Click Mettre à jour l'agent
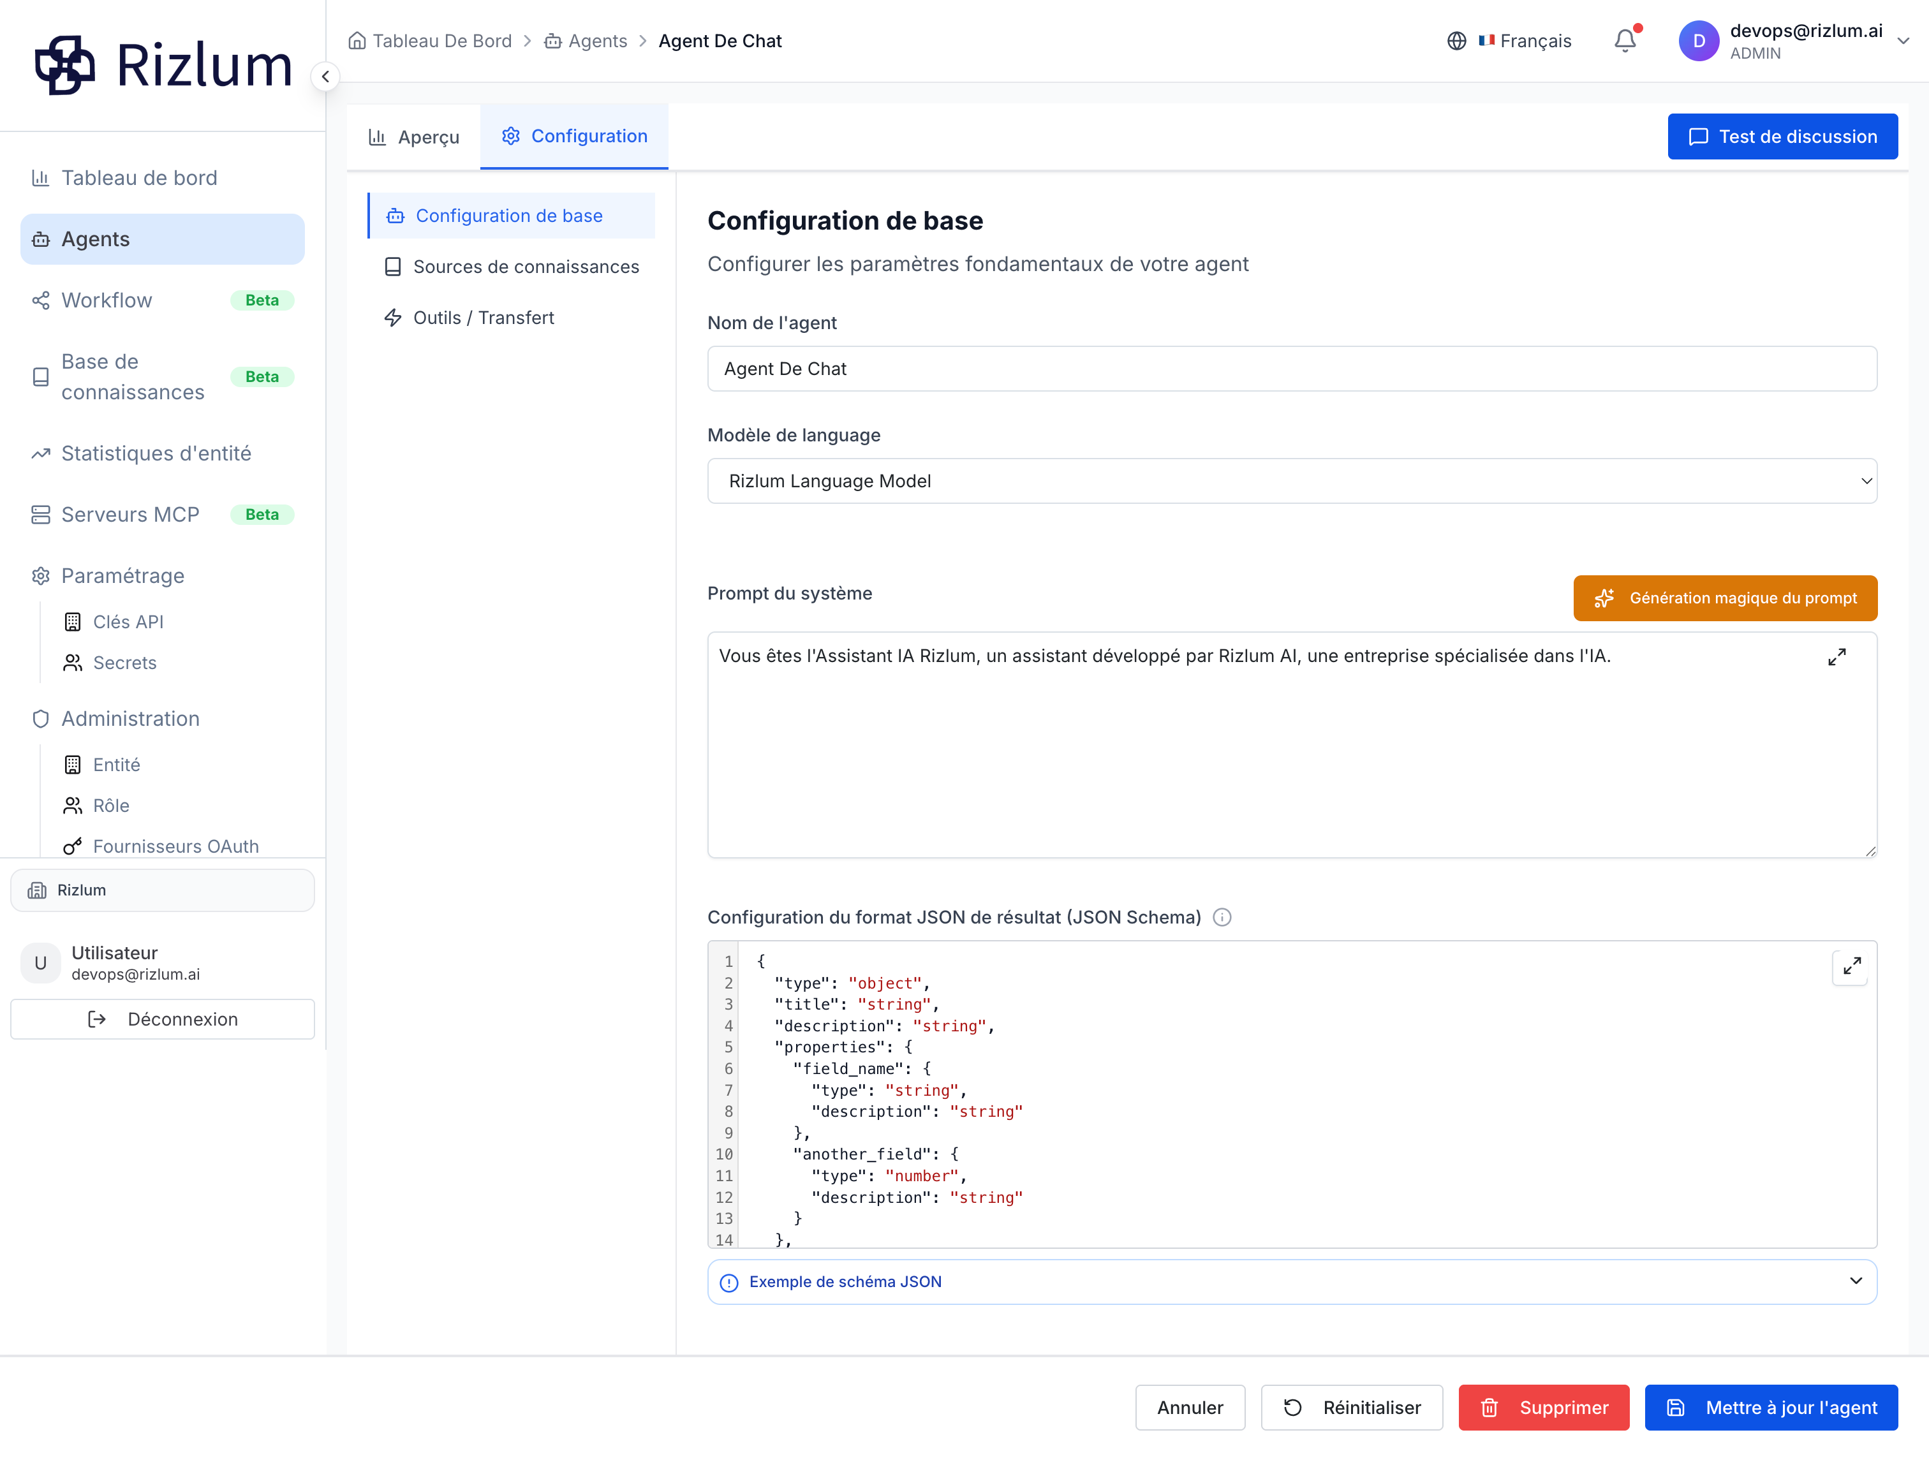1929x1458 pixels. (1771, 1408)
